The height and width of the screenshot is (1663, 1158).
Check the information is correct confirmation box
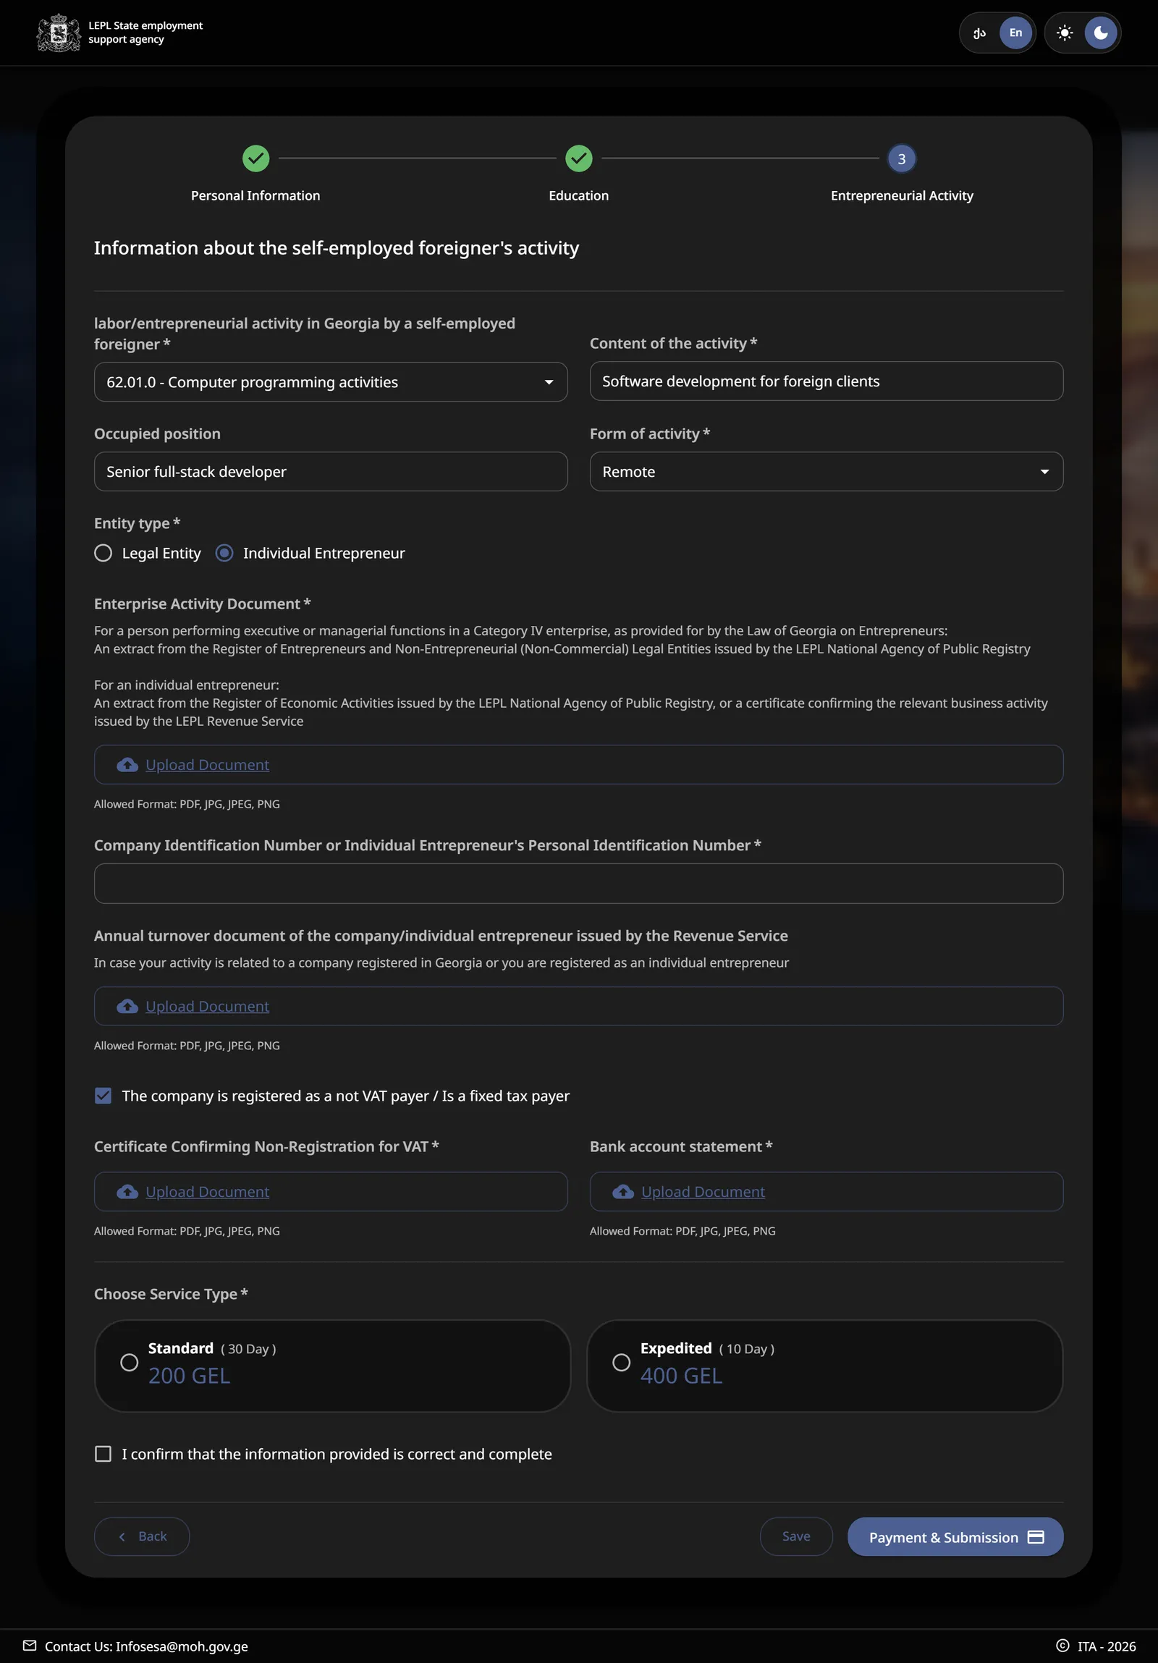coord(103,1454)
